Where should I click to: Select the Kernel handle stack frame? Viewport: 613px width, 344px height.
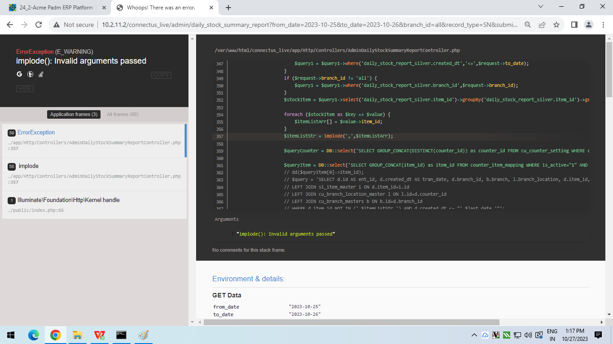[x=94, y=205]
